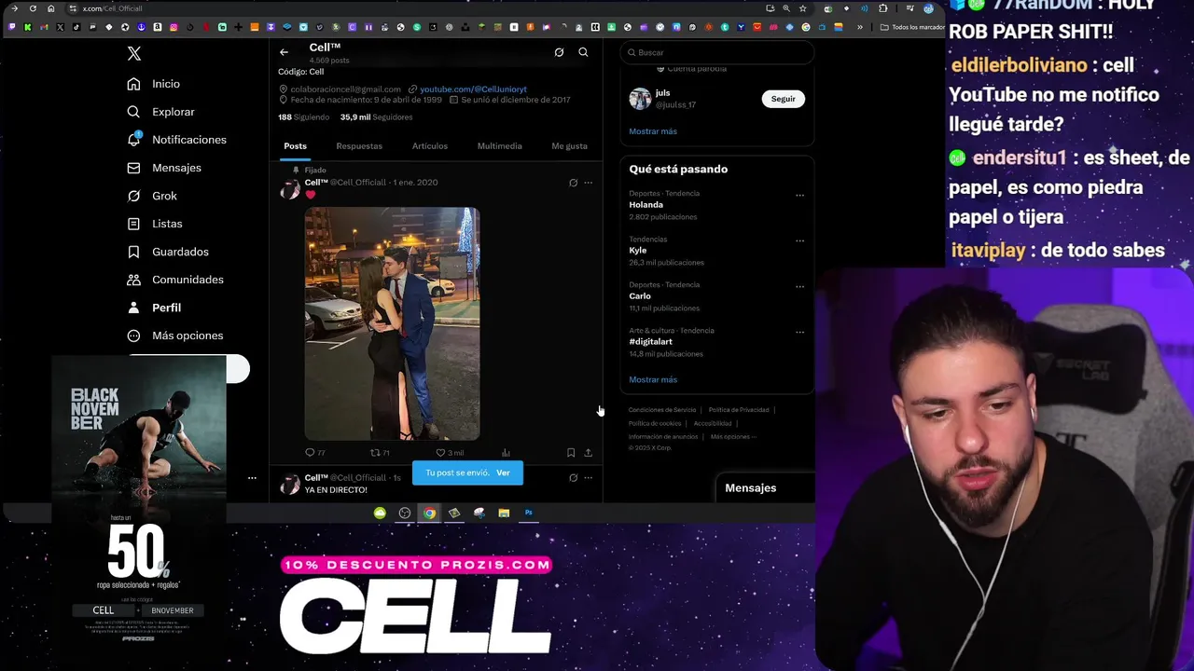Open the more-options menu on the pinned post
Viewport: 1194px width, 671px height.
588,183
